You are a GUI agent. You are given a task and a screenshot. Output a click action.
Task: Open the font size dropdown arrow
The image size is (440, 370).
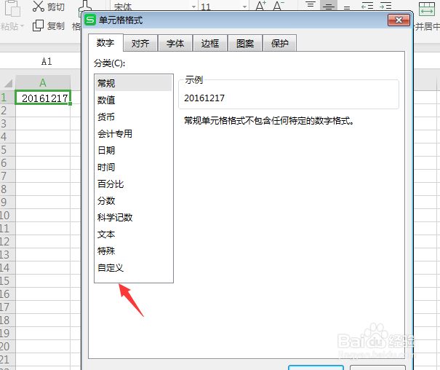click(244, 7)
